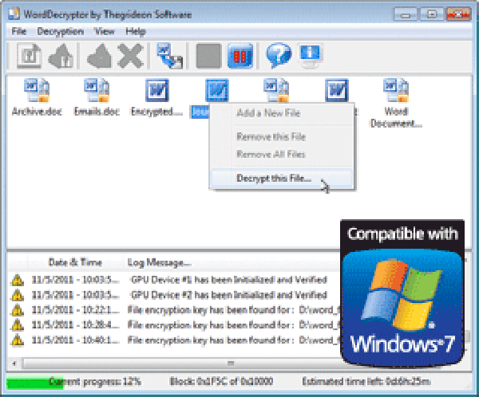Click the grey remove file toolbar icon
This screenshot has width=479, height=397.
[x=100, y=56]
